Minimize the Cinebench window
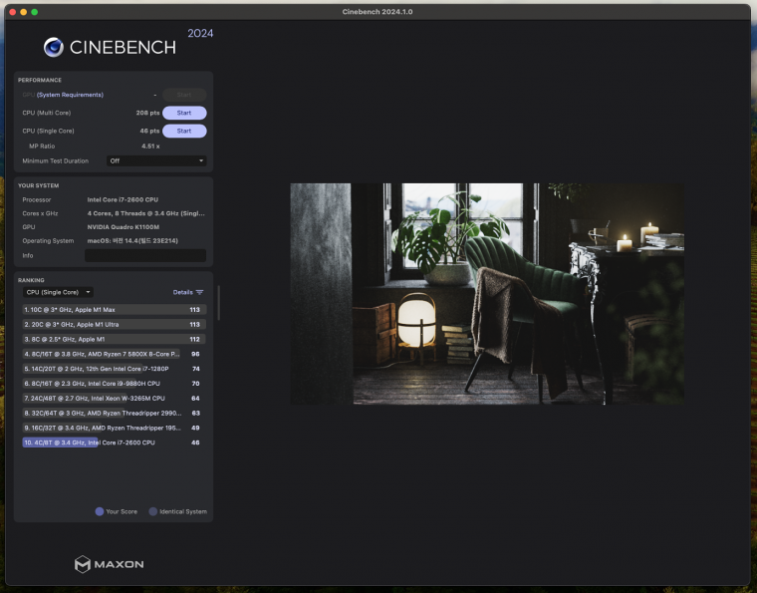This screenshot has height=593, width=757. point(24,12)
